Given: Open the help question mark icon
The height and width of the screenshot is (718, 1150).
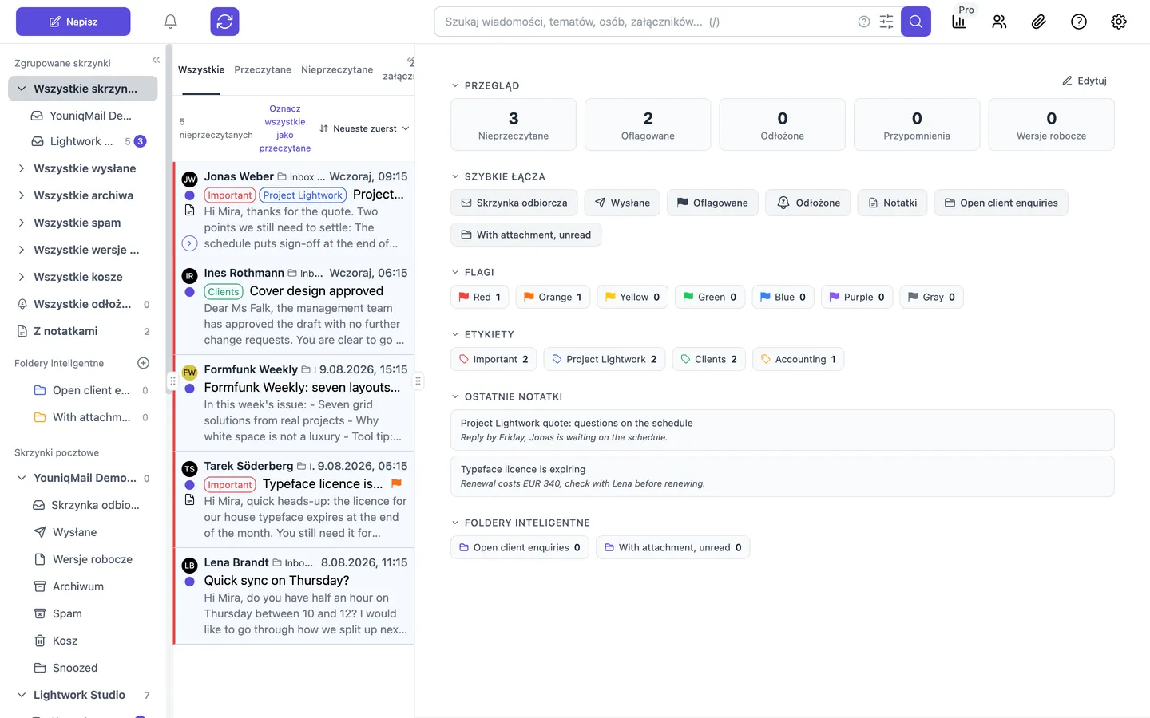Looking at the screenshot, I should pyautogui.click(x=1079, y=22).
